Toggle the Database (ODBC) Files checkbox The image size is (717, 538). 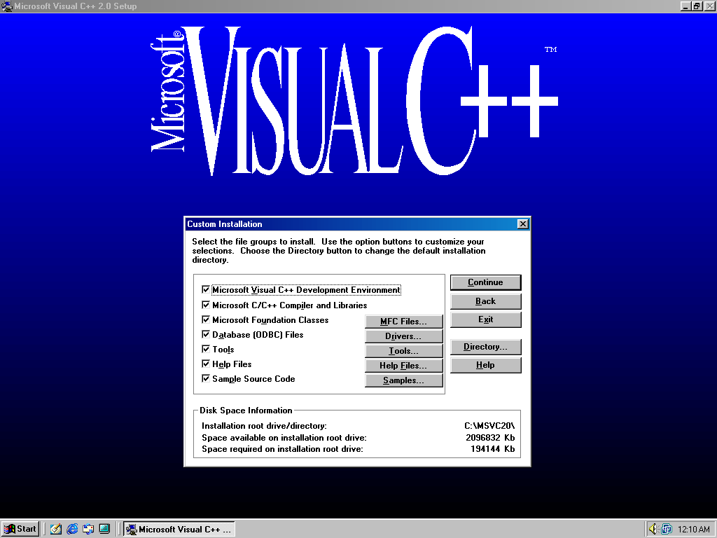pyautogui.click(x=206, y=334)
